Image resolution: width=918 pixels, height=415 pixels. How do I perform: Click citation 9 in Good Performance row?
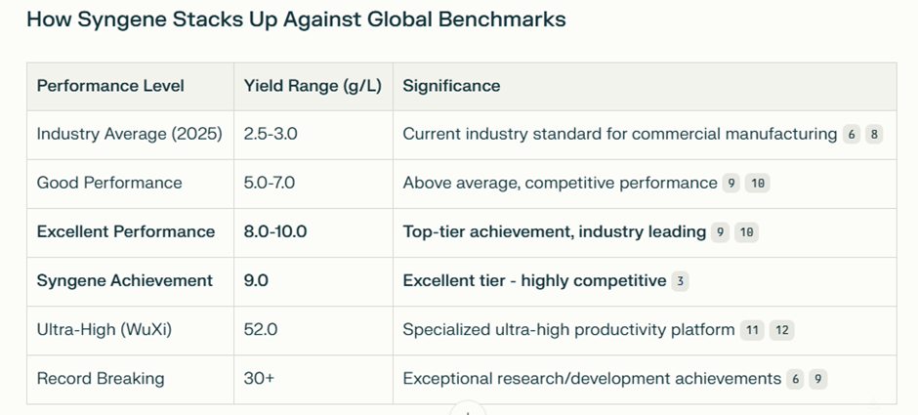point(730,184)
